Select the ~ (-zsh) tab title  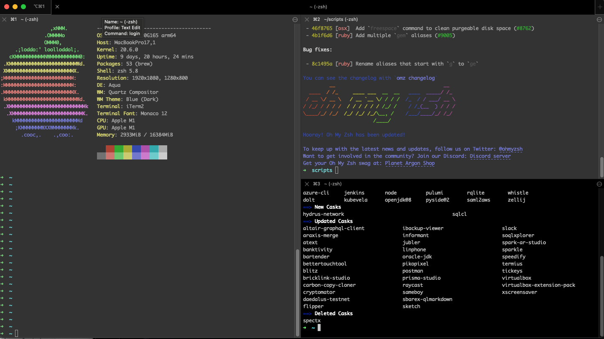tap(318, 7)
